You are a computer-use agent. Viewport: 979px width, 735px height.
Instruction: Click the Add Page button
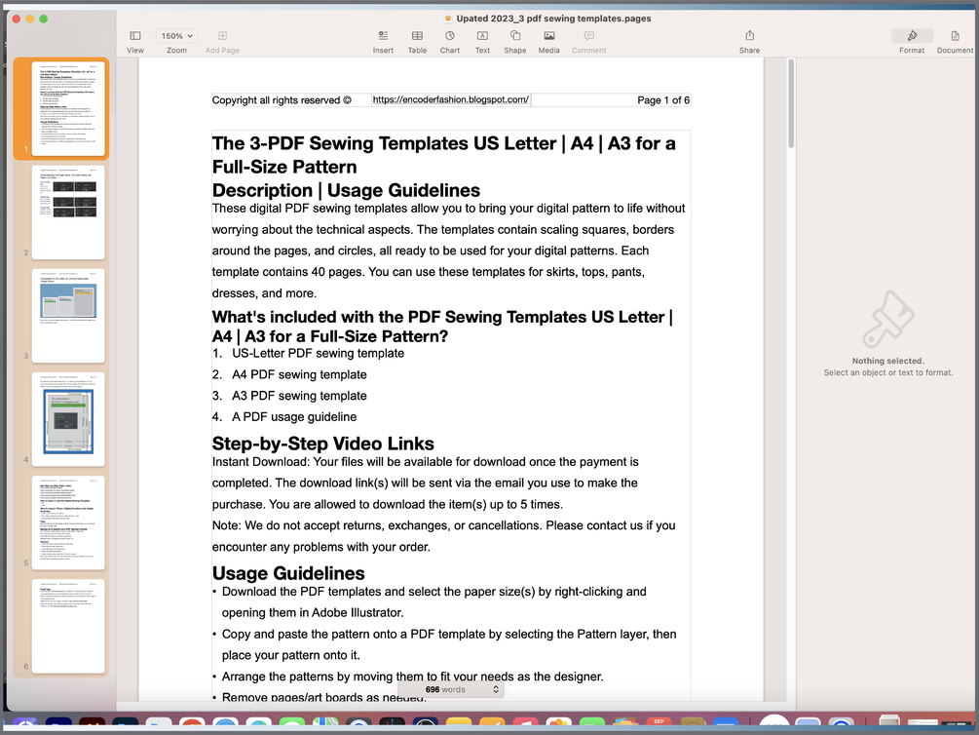tap(222, 42)
